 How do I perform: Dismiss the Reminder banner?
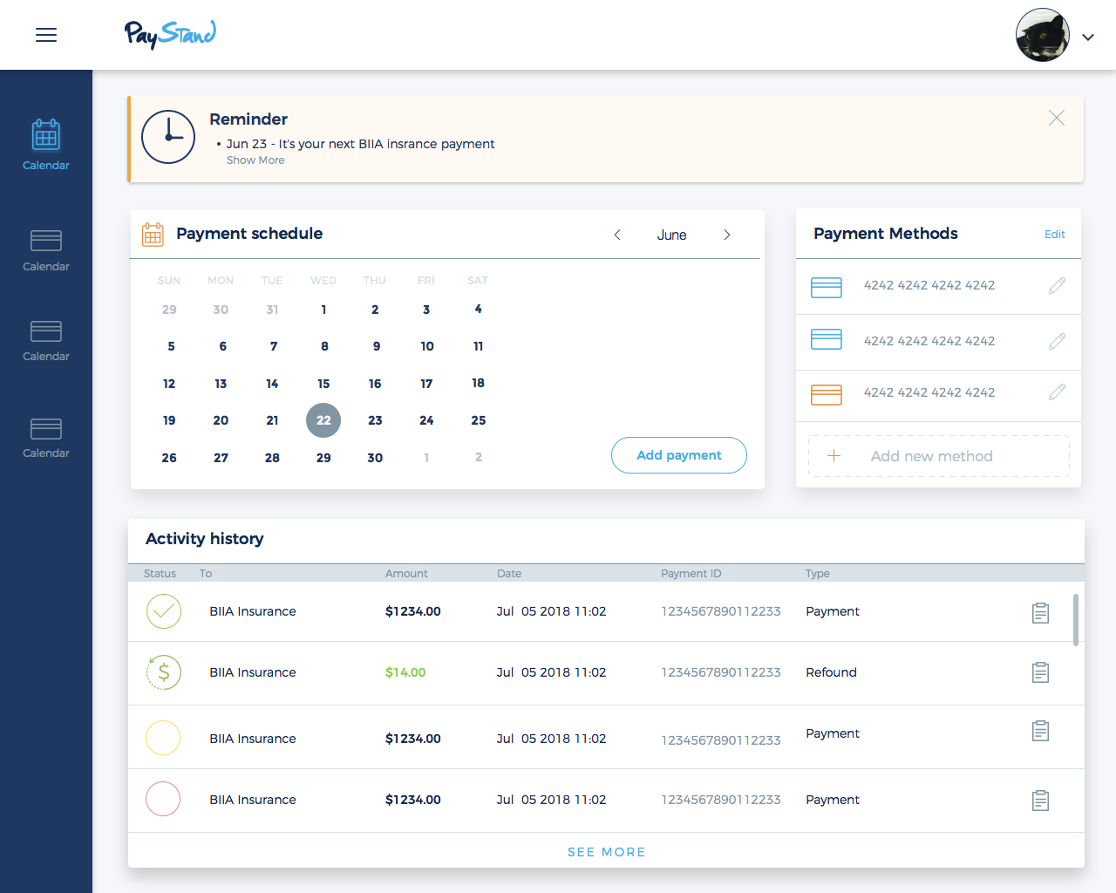coord(1057,118)
